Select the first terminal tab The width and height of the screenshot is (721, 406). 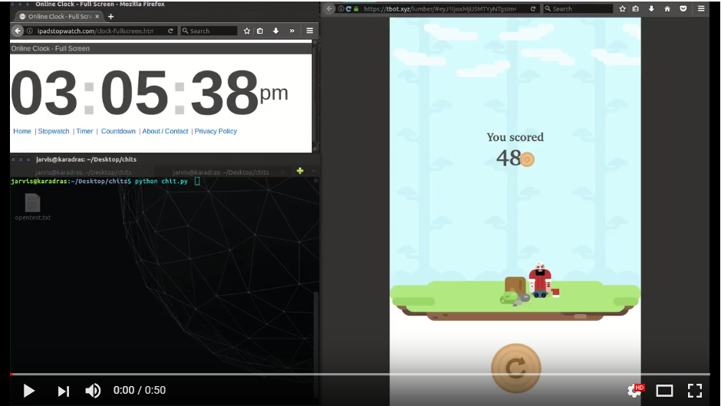(84, 172)
